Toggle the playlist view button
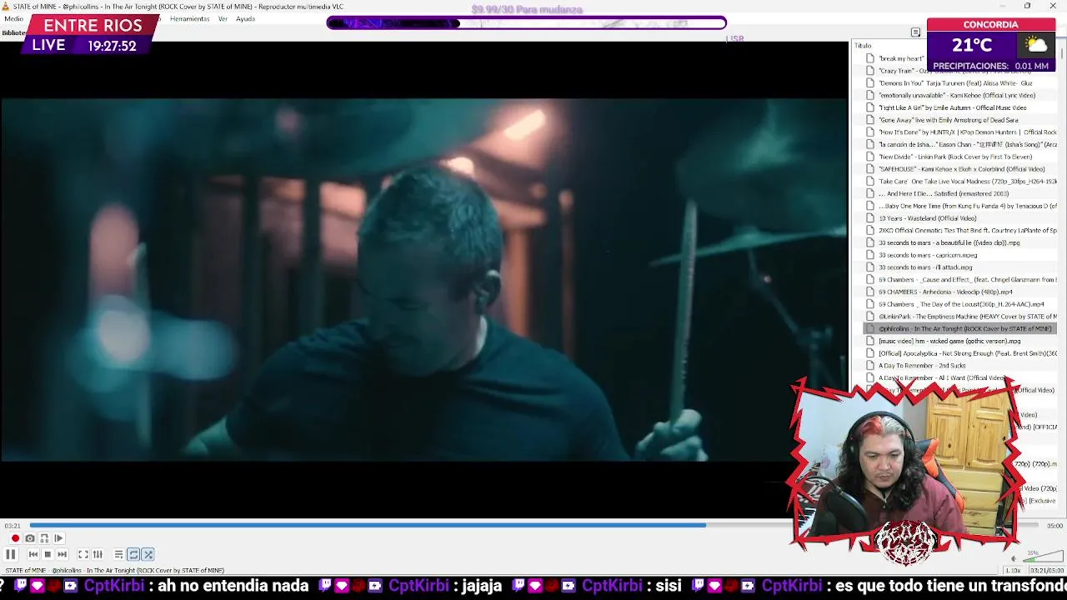1067x600 pixels. 119,554
